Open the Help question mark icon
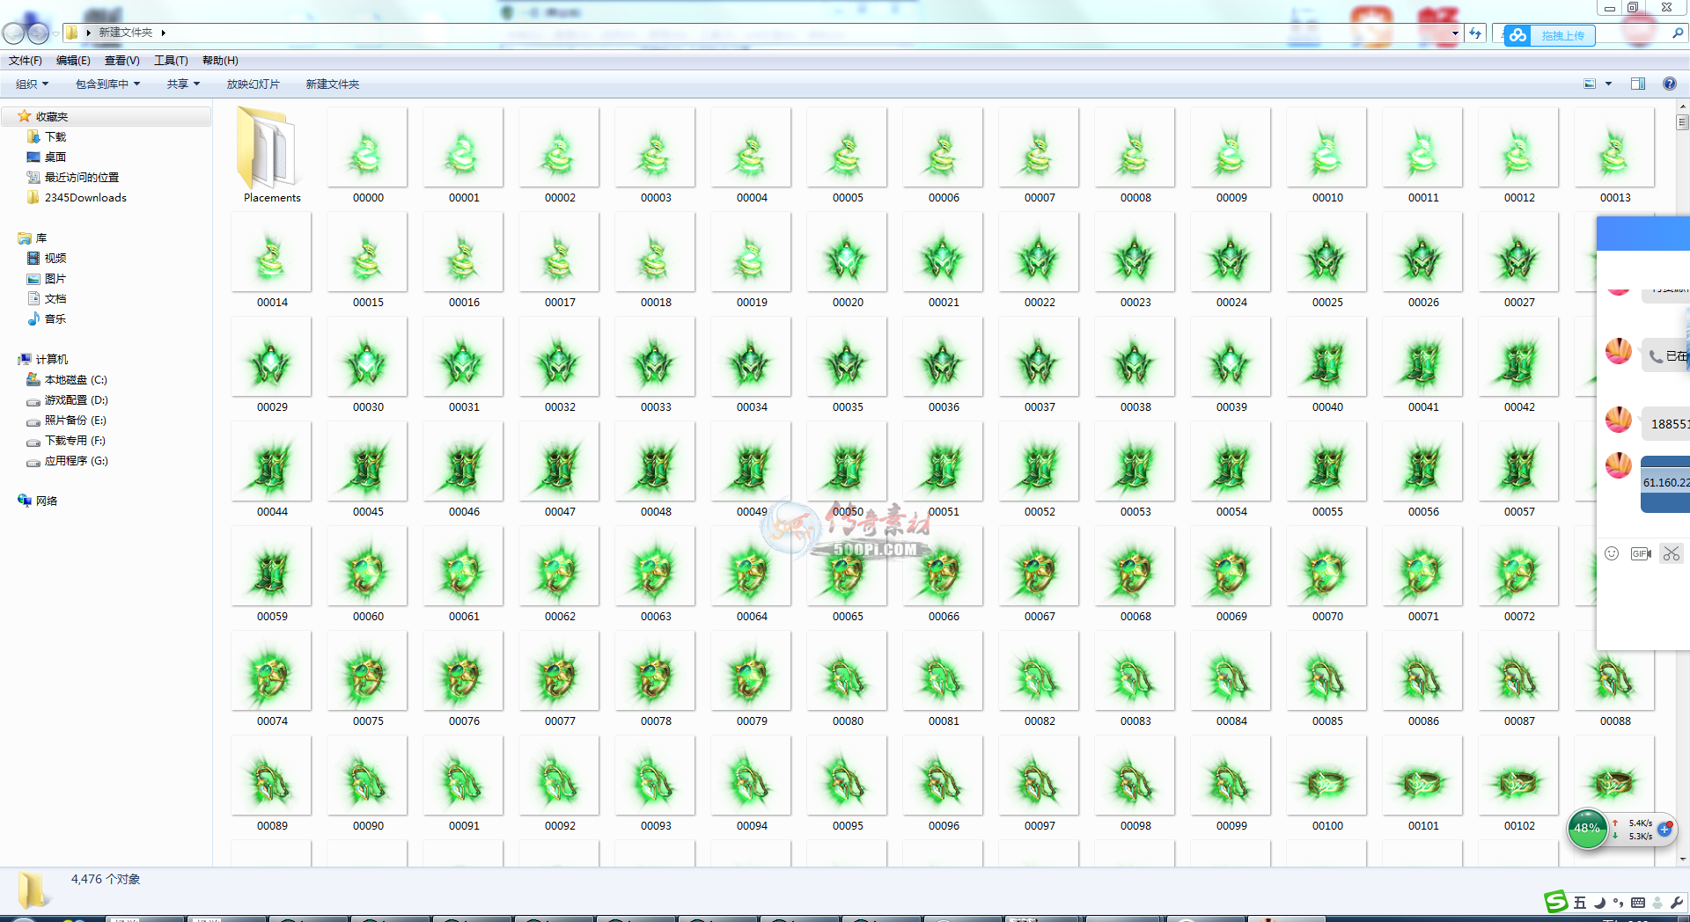Image resolution: width=1690 pixels, height=922 pixels. click(1669, 84)
